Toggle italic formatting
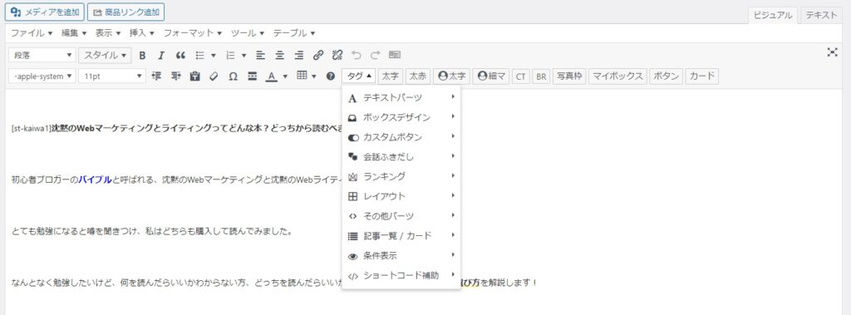Image resolution: width=851 pixels, height=315 pixels. (160, 56)
